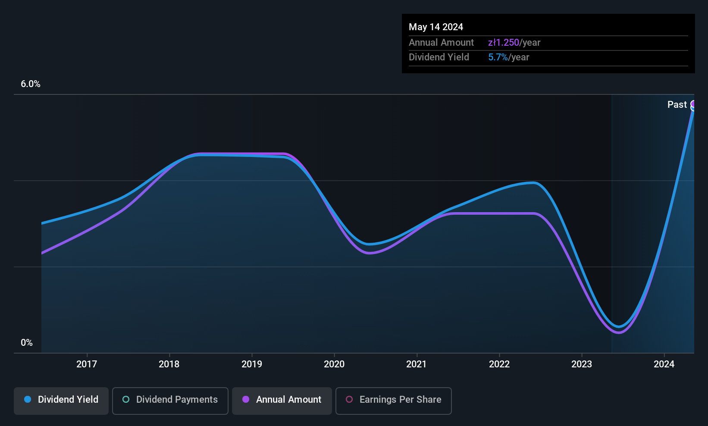Select the 2018 label on the x-axis
This screenshot has width=708, height=426.
[169, 364]
